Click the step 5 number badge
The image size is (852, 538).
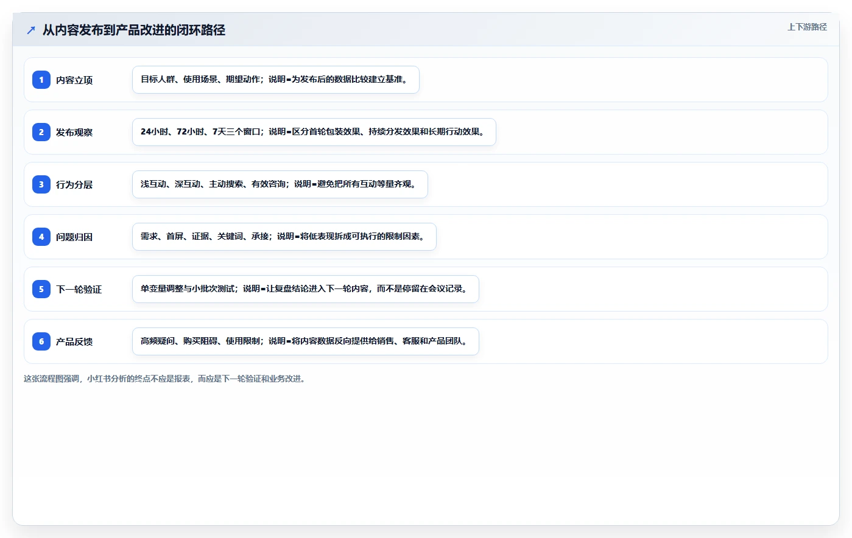41,289
